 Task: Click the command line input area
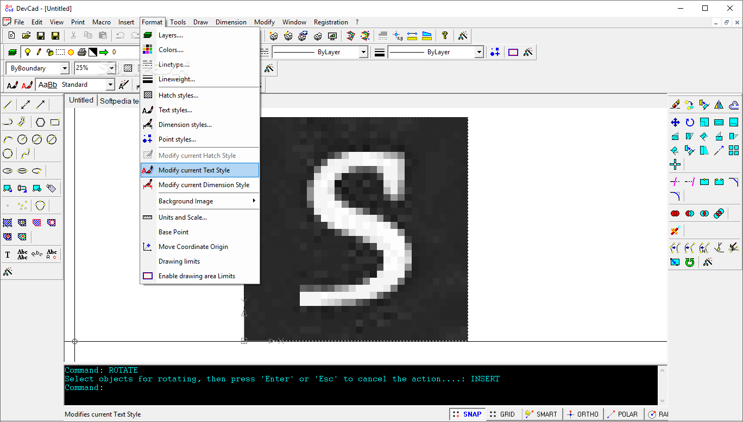(361, 388)
